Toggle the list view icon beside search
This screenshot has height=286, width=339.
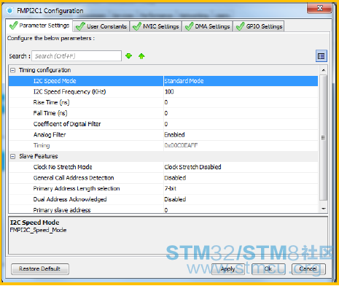tap(322, 56)
